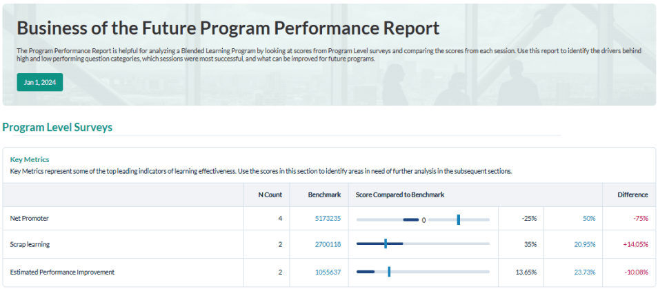Click the Scrap learning score comparison bar
658x289 pixels.
click(x=422, y=243)
